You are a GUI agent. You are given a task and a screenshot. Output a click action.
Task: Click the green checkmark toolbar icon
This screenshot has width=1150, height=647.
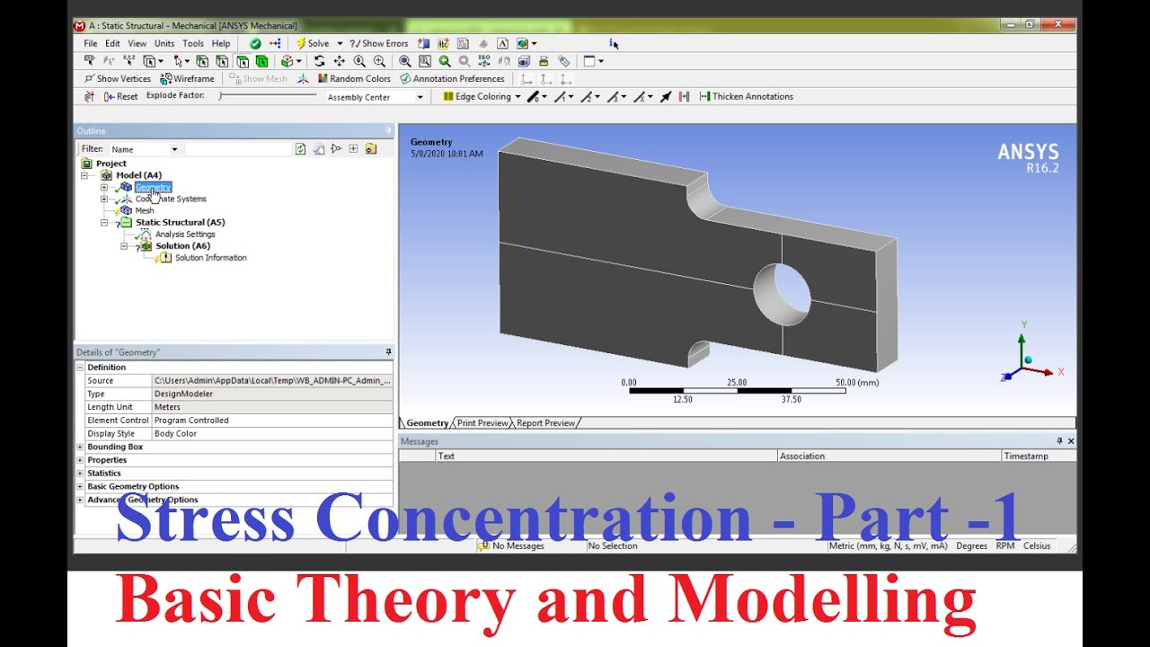coord(255,43)
